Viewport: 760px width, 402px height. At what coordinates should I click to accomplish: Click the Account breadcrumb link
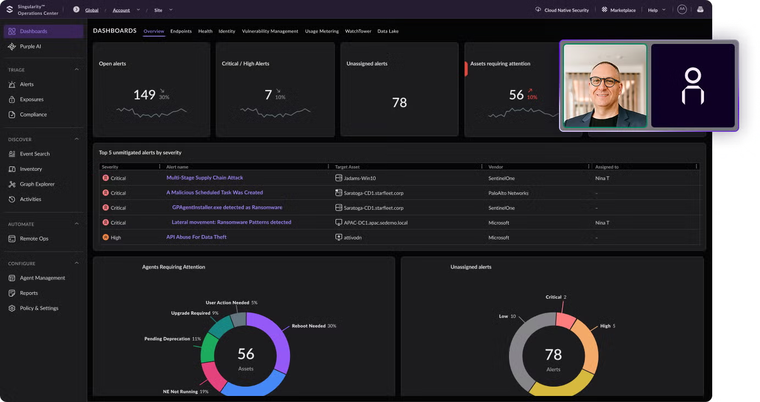(121, 9)
